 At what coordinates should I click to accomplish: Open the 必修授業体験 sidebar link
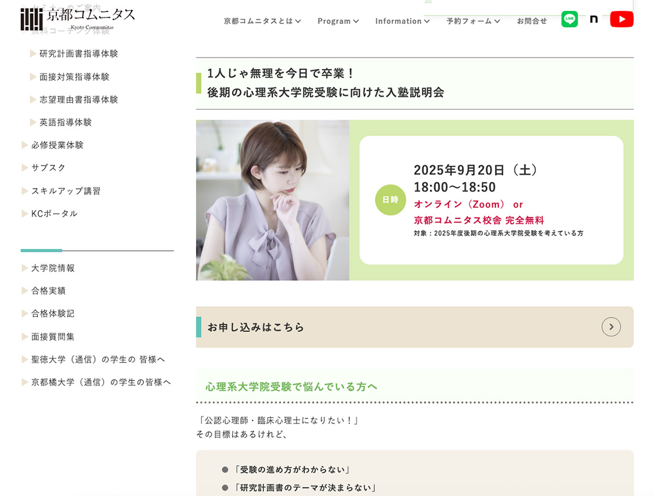(58, 145)
